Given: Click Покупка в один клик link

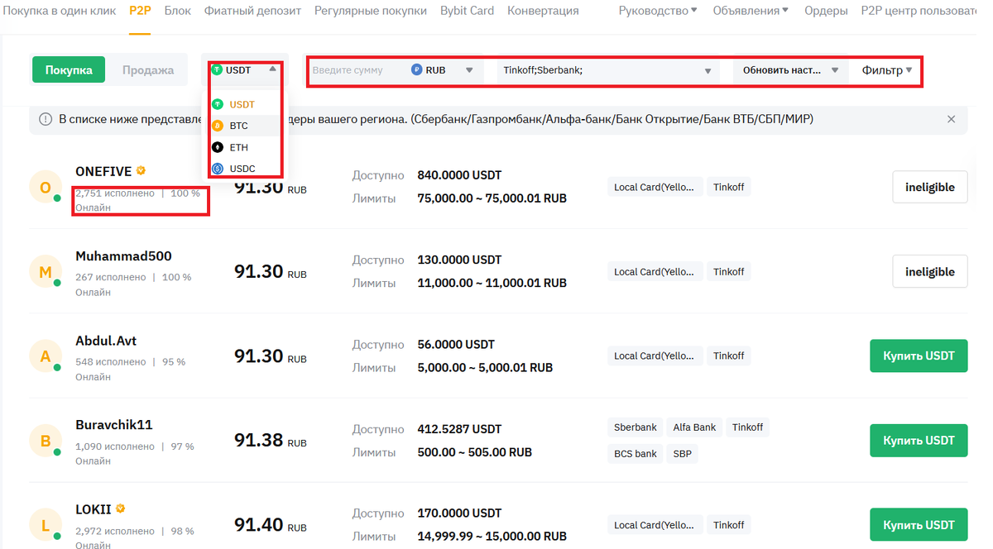Looking at the screenshot, I should (x=59, y=11).
